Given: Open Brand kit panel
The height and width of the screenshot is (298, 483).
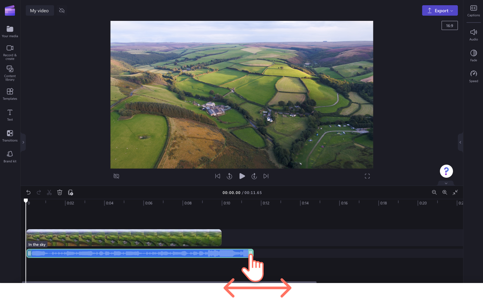Looking at the screenshot, I should (10, 157).
